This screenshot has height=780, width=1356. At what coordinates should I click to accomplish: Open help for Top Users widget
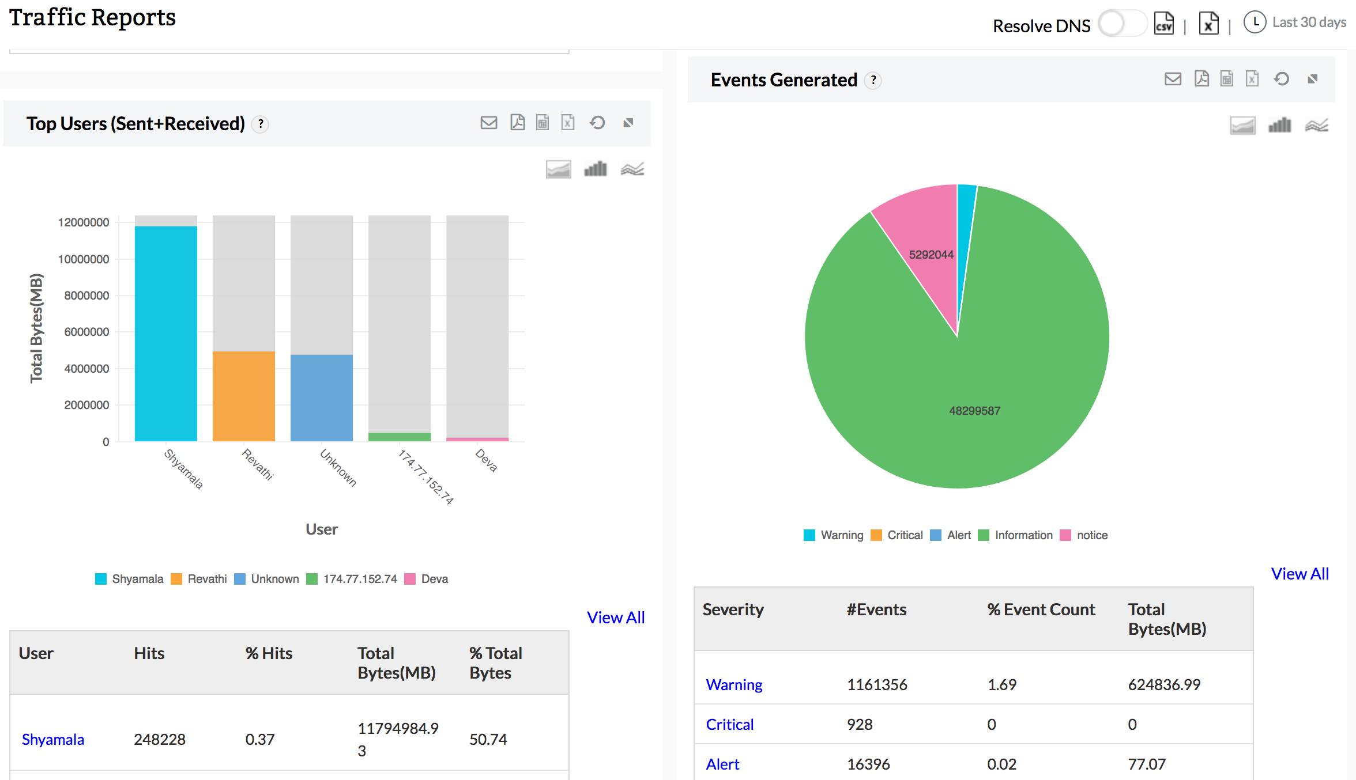tap(261, 124)
